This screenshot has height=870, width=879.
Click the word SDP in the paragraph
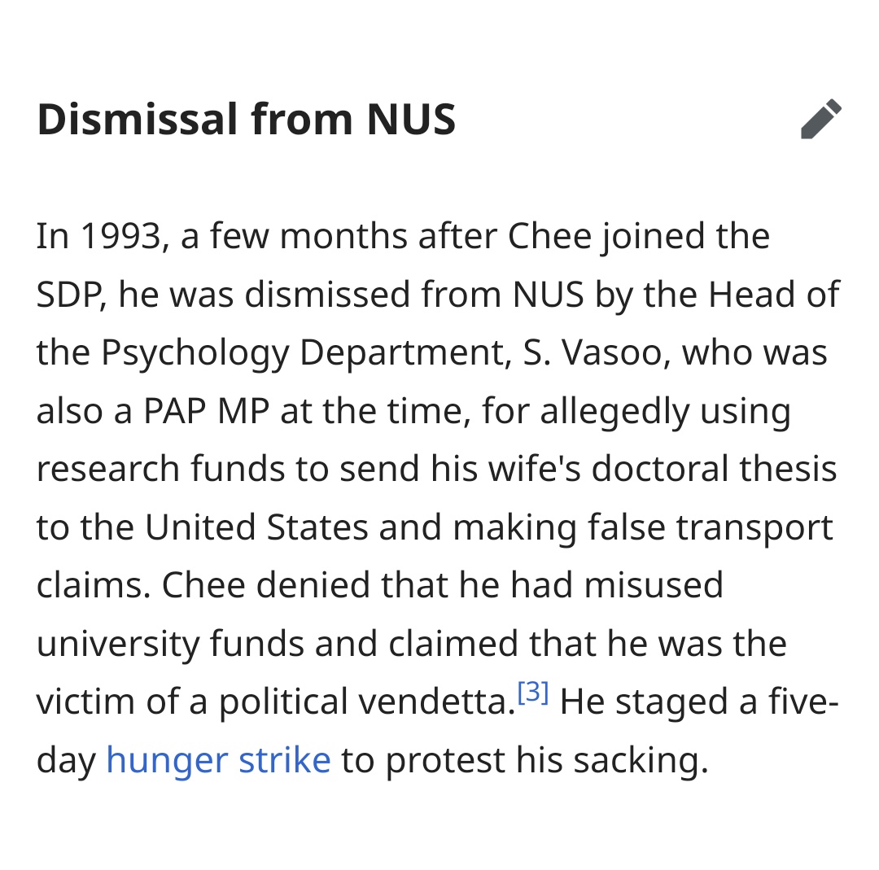(69, 295)
